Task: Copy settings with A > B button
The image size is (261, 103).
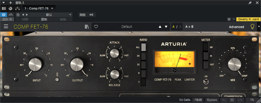Action: 189,27
